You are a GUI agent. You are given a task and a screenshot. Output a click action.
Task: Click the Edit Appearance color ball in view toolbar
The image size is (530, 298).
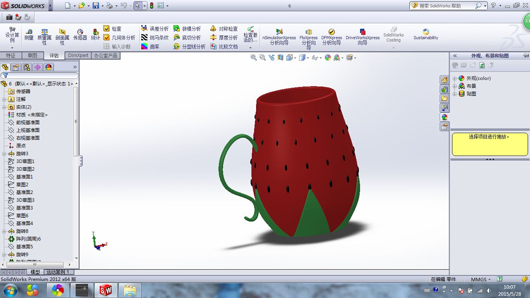click(328, 57)
